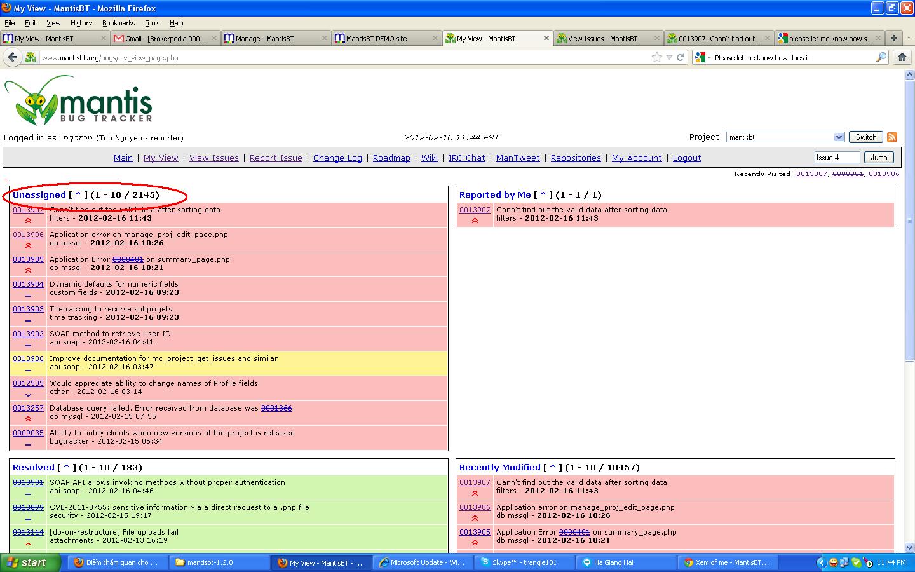
Task: Open Skype trangle181 from the taskbar
Action: tap(525, 562)
